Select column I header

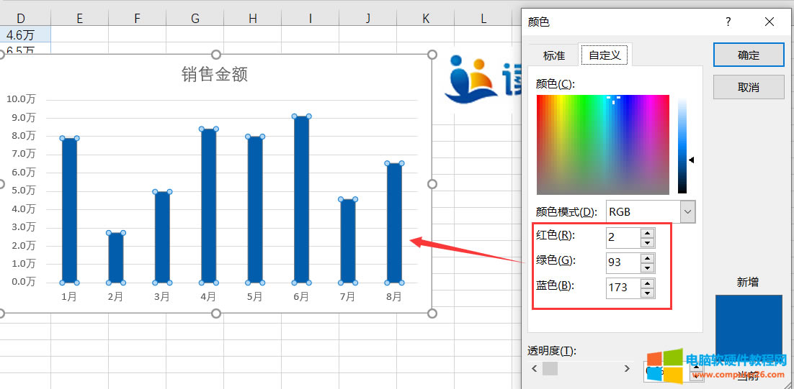click(x=311, y=19)
